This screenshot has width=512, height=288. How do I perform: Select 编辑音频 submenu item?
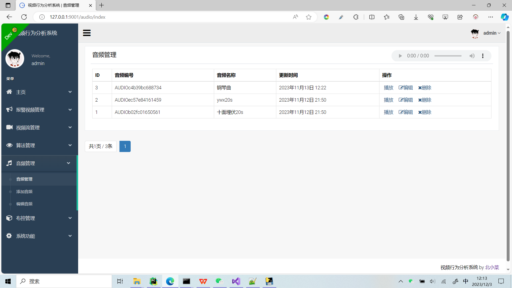point(25,204)
